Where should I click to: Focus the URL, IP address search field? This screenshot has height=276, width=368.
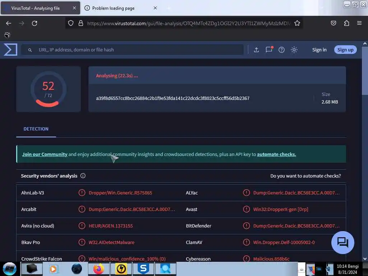[133, 50]
